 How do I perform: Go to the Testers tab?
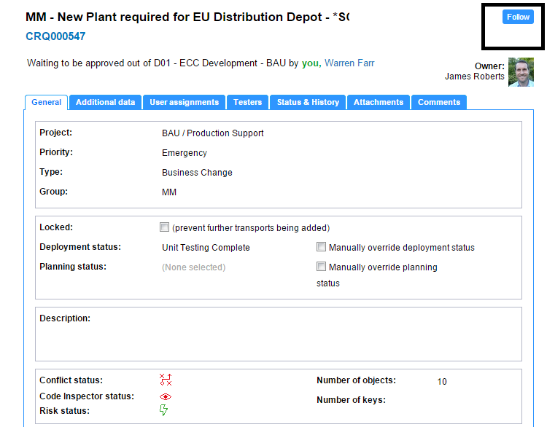[x=247, y=103]
